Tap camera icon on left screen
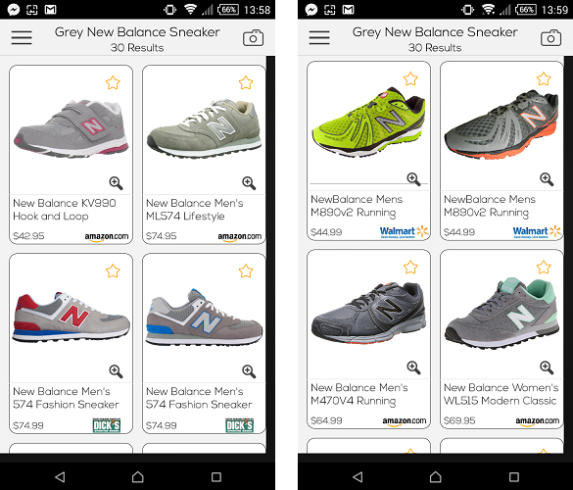The height and width of the screenshot is (490, 573). coord(253,38)
